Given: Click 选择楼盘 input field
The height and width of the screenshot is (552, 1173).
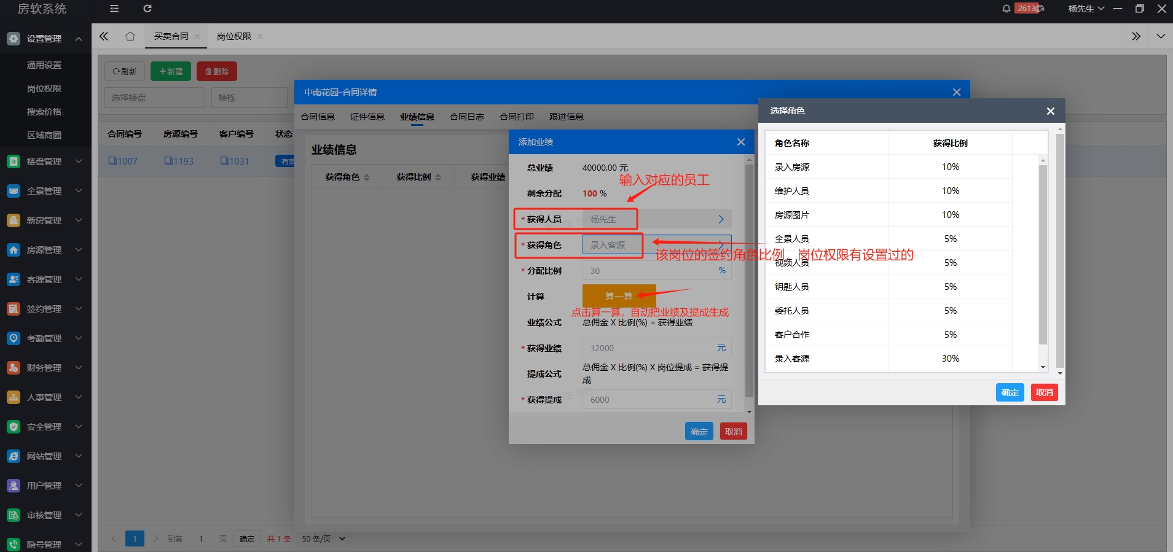Looking at the screenshot, I should pyautogui.click(x=155, y=98).
